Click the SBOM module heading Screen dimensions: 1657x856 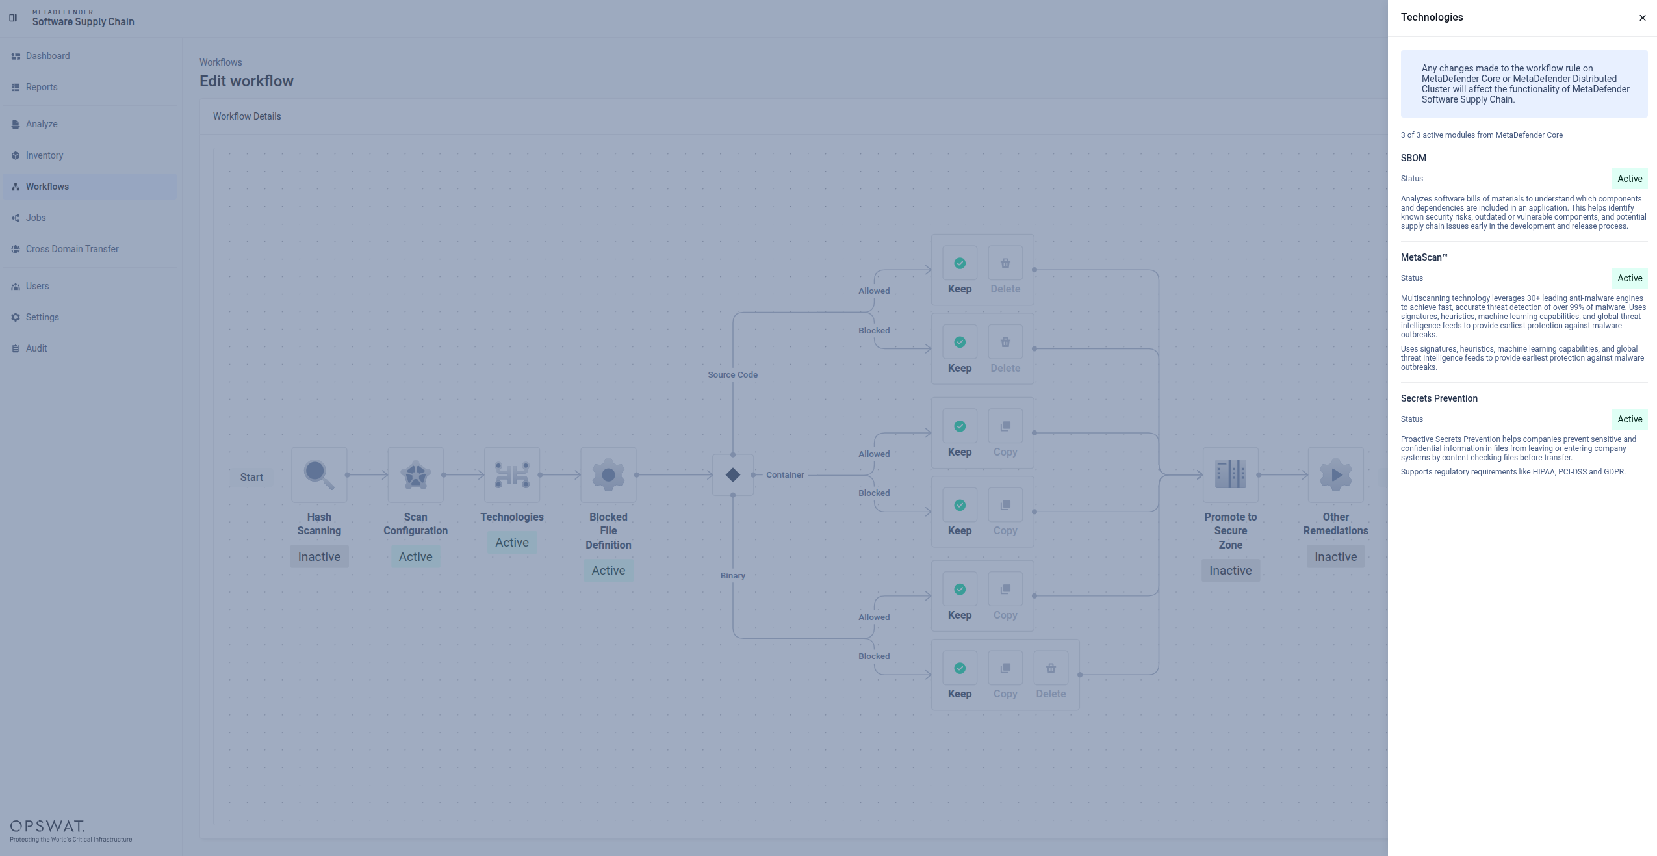coord(1413,158)
